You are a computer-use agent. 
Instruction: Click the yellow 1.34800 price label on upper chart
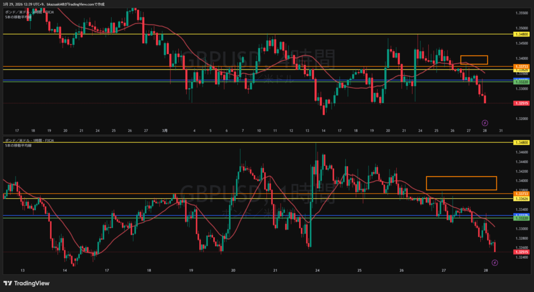521,34
